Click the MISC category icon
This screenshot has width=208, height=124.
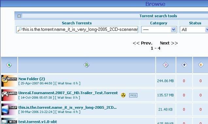tap(9, 121)
